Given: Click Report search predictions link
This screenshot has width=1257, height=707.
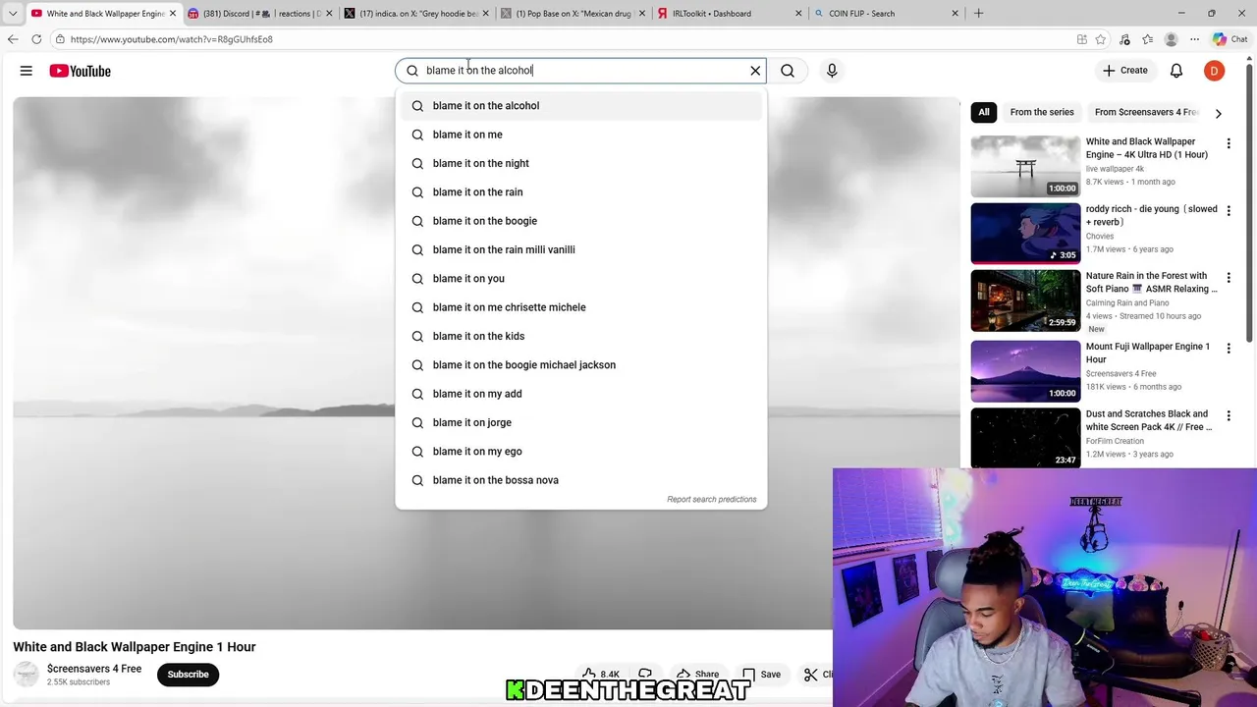Looking at the screenshot, I should (712, 500).
